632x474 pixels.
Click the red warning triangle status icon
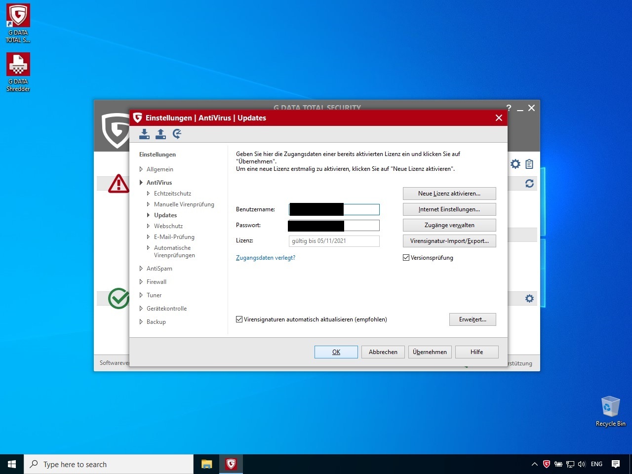pos(118,183)
